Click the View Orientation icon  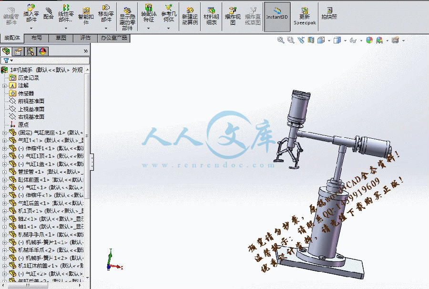[321, 40]
